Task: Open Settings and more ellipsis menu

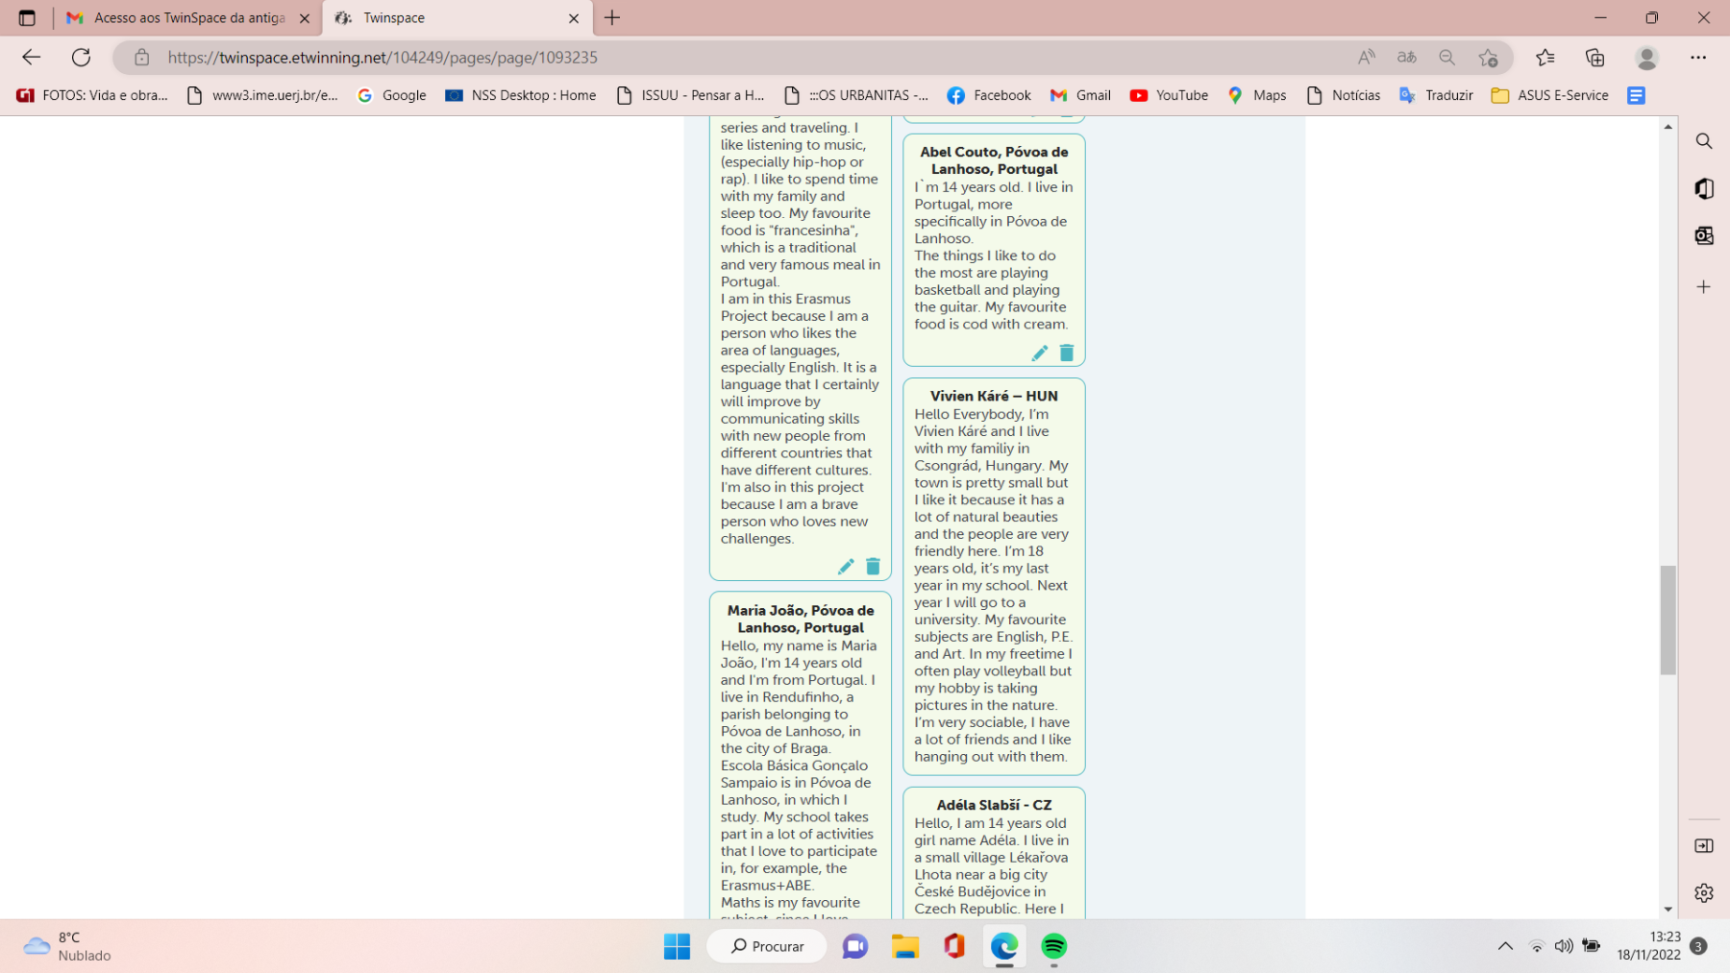Action: (1698, 58)
